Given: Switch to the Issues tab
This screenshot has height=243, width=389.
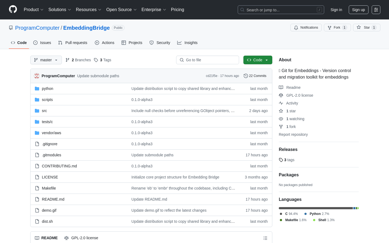Looking at the screenshot, I should [42, 43].
